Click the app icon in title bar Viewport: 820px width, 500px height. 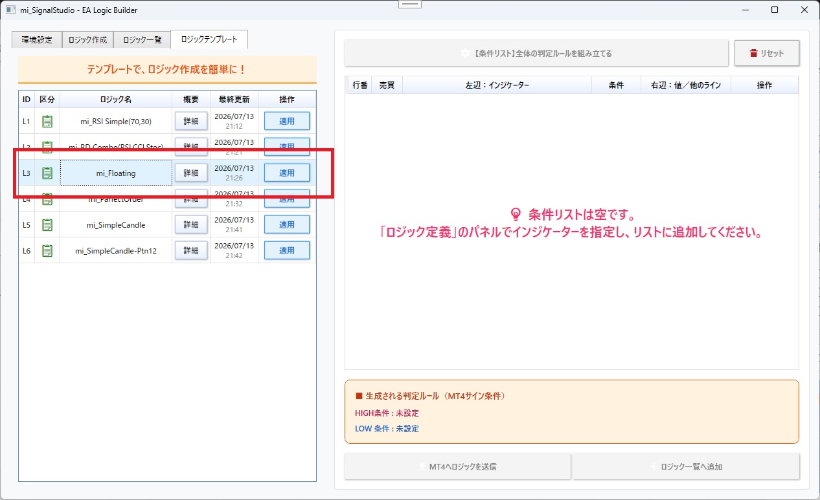(x=10, y=10)
